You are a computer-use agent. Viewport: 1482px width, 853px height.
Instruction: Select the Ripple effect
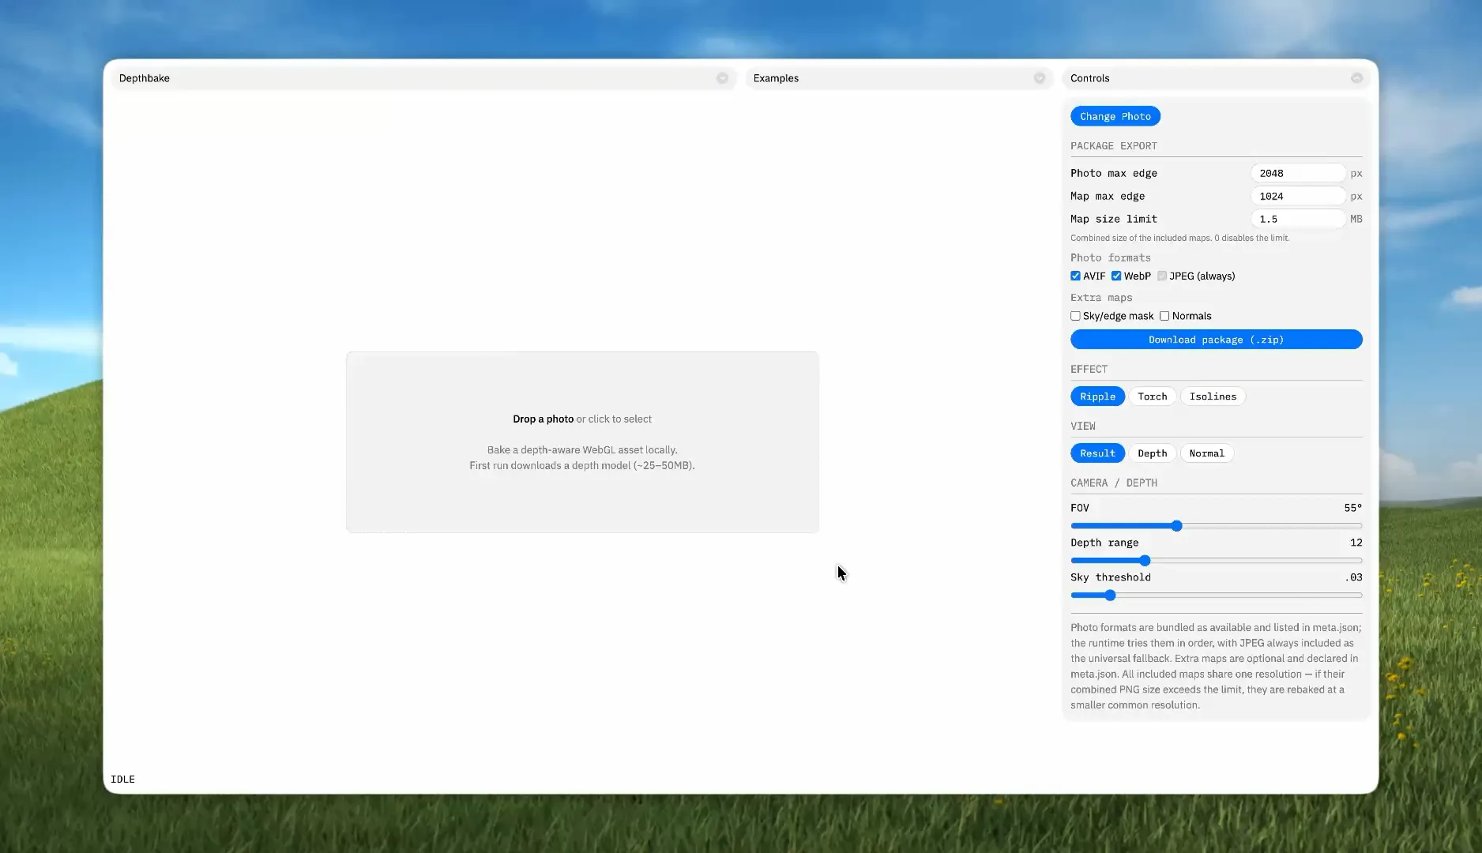click(1097, 396)
